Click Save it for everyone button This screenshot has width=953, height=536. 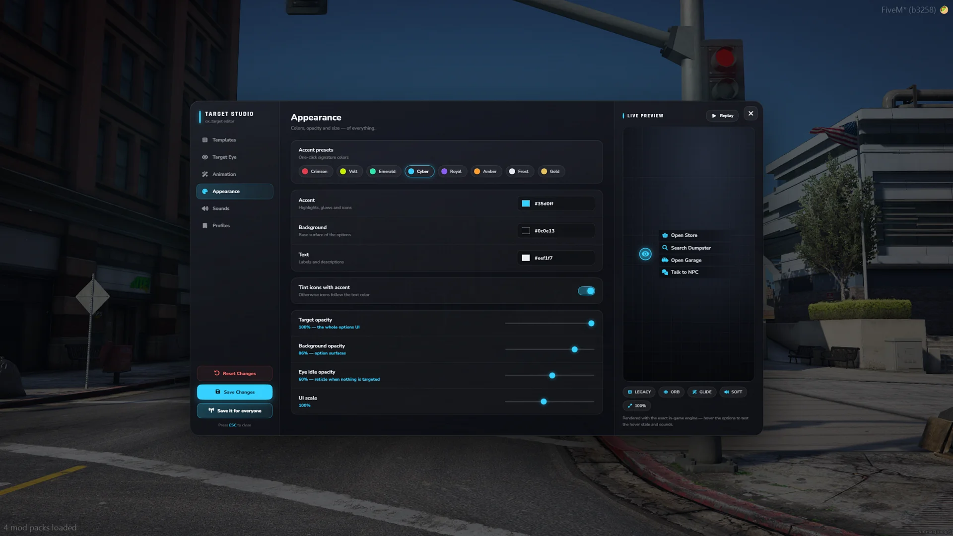point(235,411)
